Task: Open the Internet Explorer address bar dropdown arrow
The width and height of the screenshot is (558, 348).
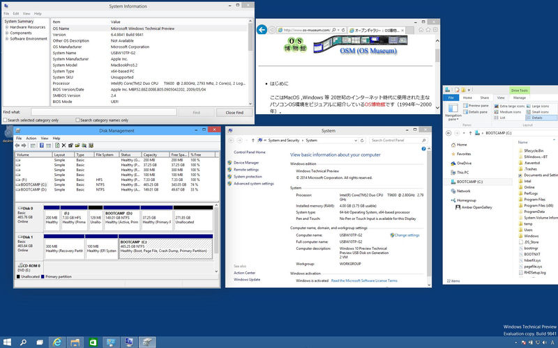Action: (338, 30)
